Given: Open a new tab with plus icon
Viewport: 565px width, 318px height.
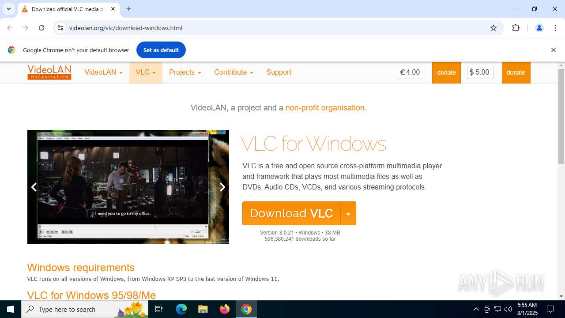Looking at the screenshot, I should coord(129,9).
